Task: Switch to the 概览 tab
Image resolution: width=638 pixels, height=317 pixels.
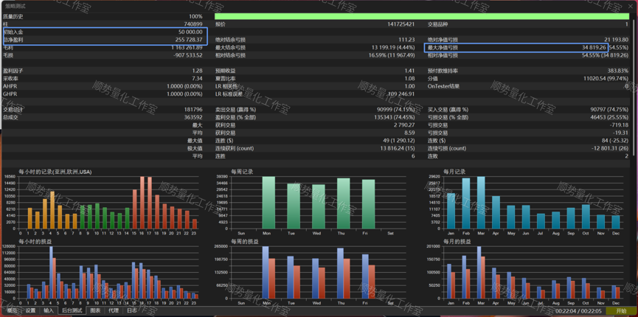Action: [13, 310]
